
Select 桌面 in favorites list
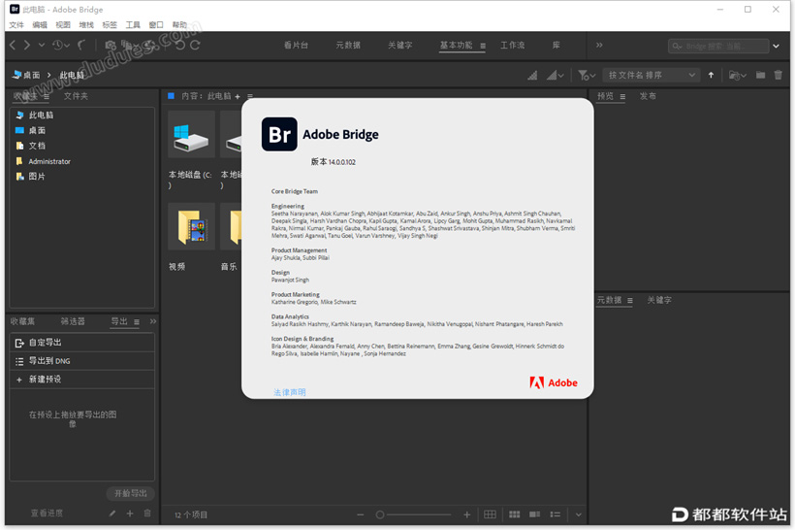coord(37,130)
